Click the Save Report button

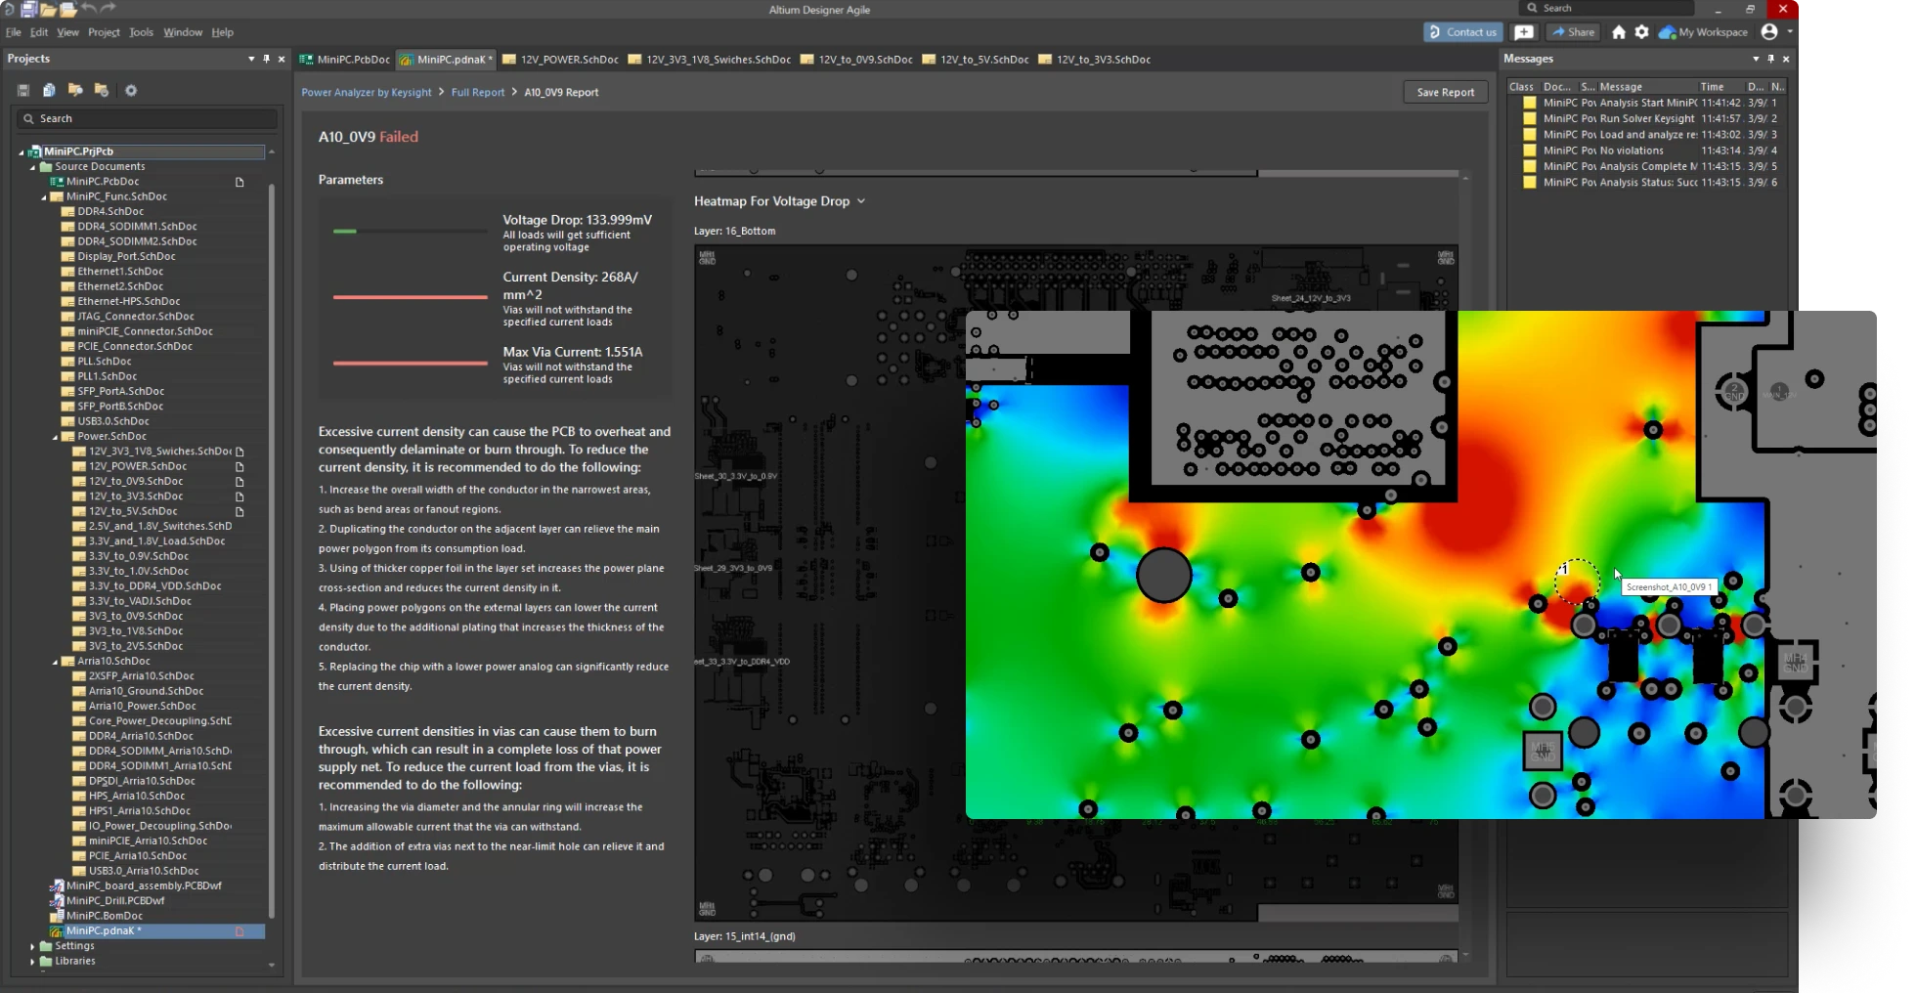(1445, 92)
